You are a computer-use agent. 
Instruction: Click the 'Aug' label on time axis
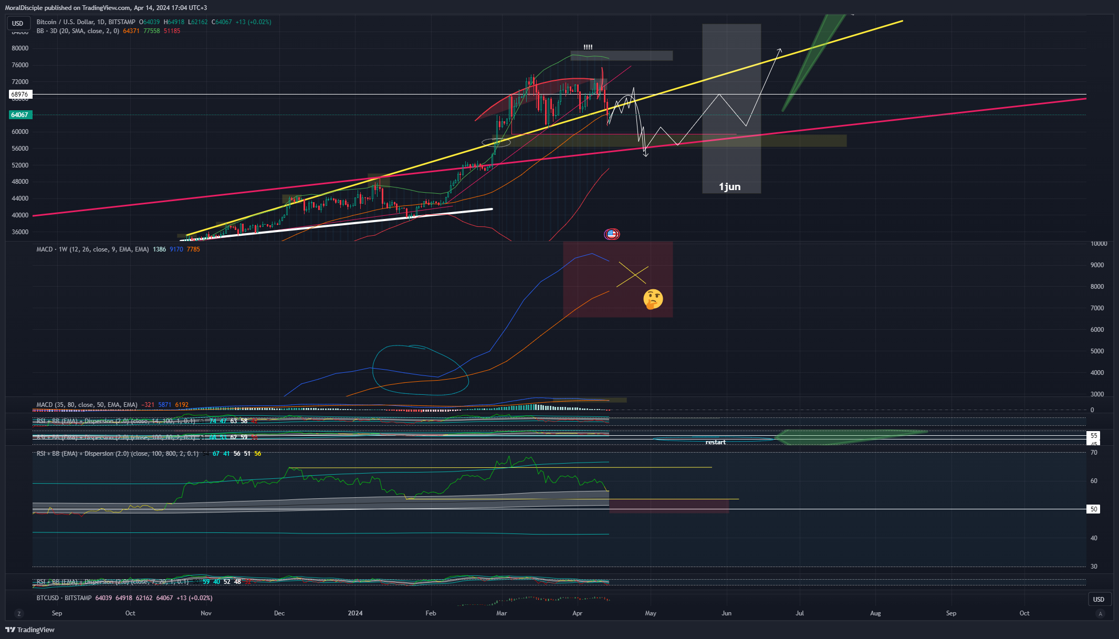(875, 613)
